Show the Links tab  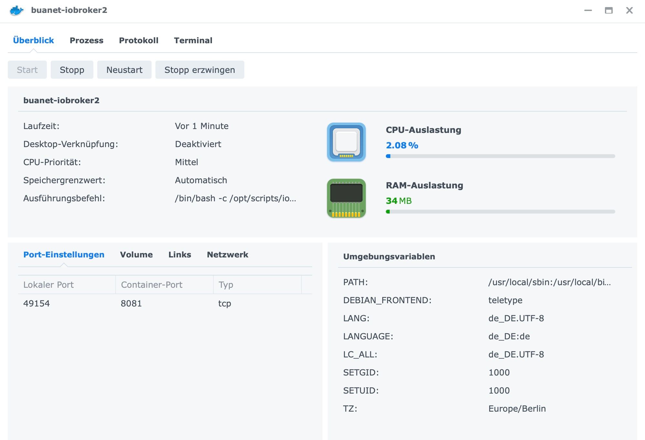(x=180, y=255)
